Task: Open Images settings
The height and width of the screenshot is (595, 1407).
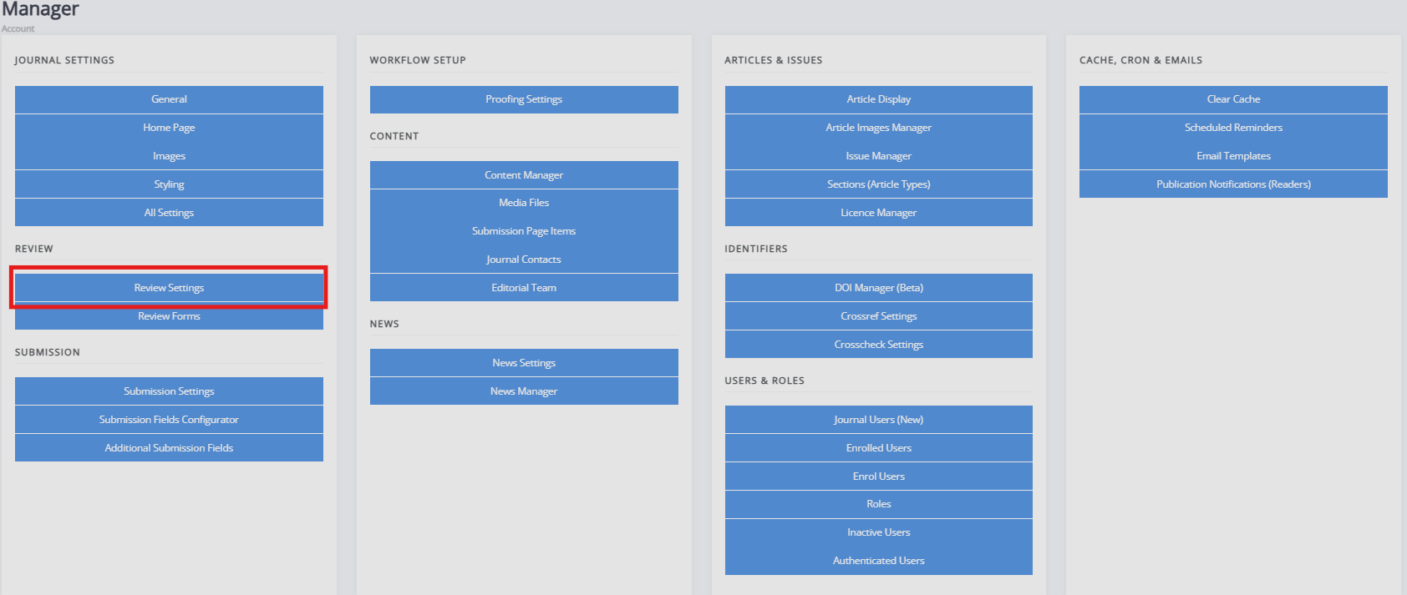Action: (x=169, y=156)
